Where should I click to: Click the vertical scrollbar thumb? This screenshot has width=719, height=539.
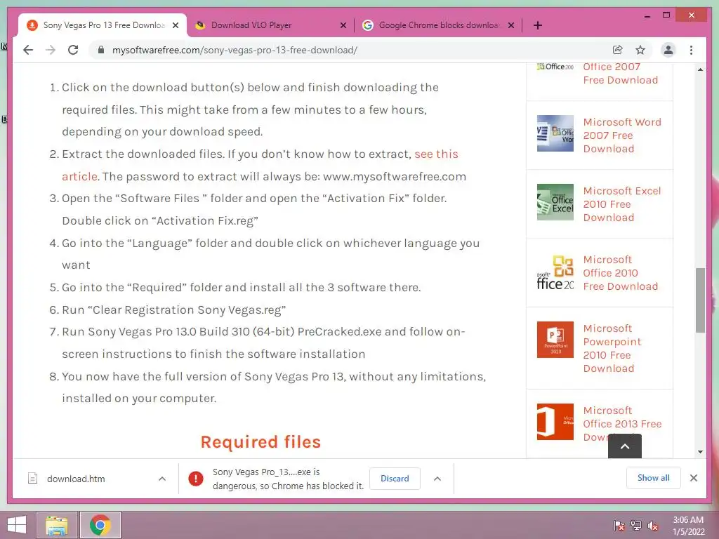click(x=700, y=300)
